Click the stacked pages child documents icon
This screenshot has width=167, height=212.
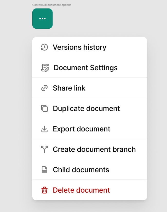[x=44, y=170]
